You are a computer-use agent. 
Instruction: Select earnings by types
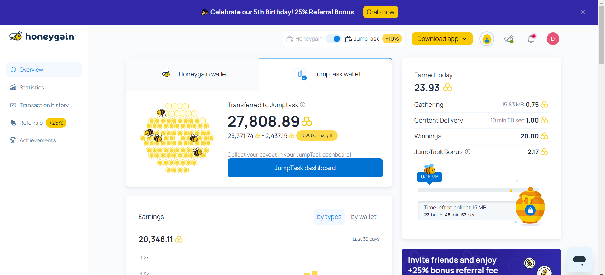329,217
